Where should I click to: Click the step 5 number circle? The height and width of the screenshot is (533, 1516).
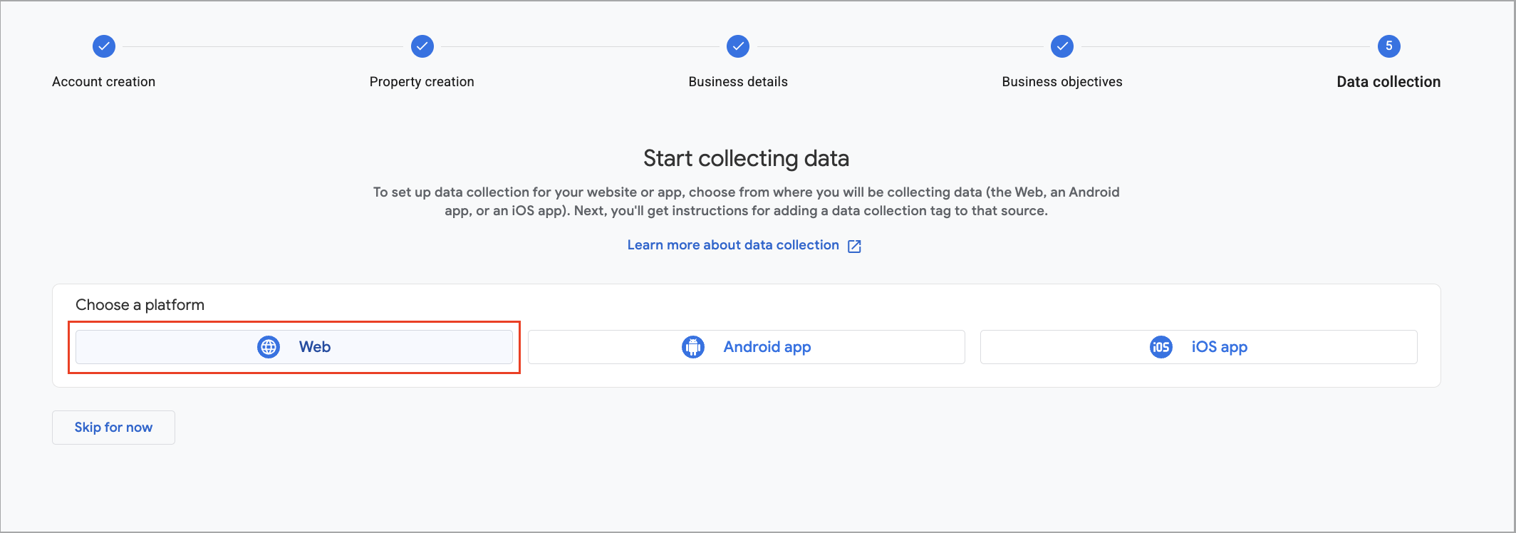(1389, 46)
